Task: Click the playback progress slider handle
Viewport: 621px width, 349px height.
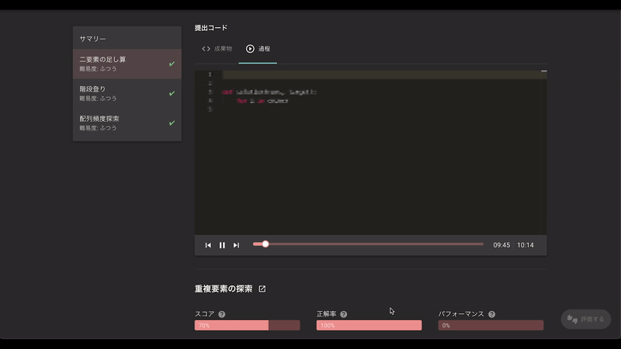Action: click(265, 244)
